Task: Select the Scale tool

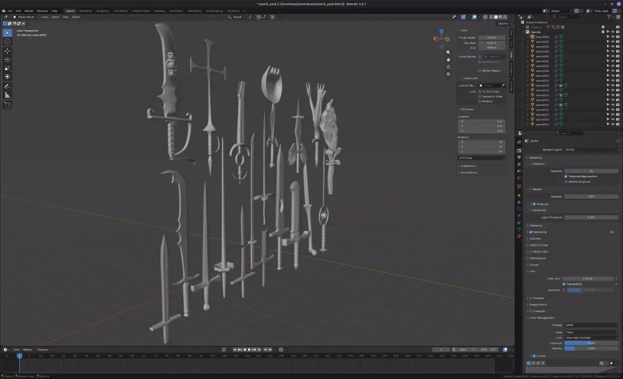Action: 7,68
